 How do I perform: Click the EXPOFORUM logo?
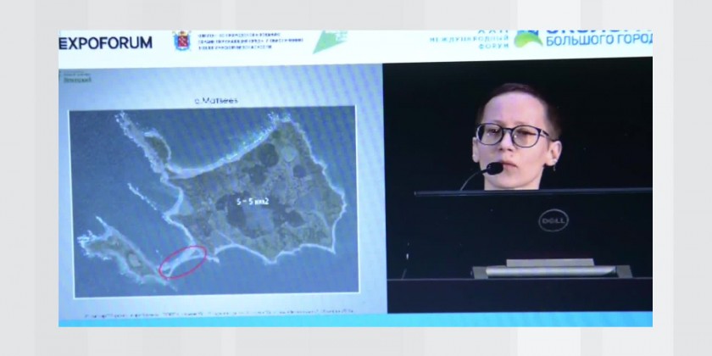[106, 42]
